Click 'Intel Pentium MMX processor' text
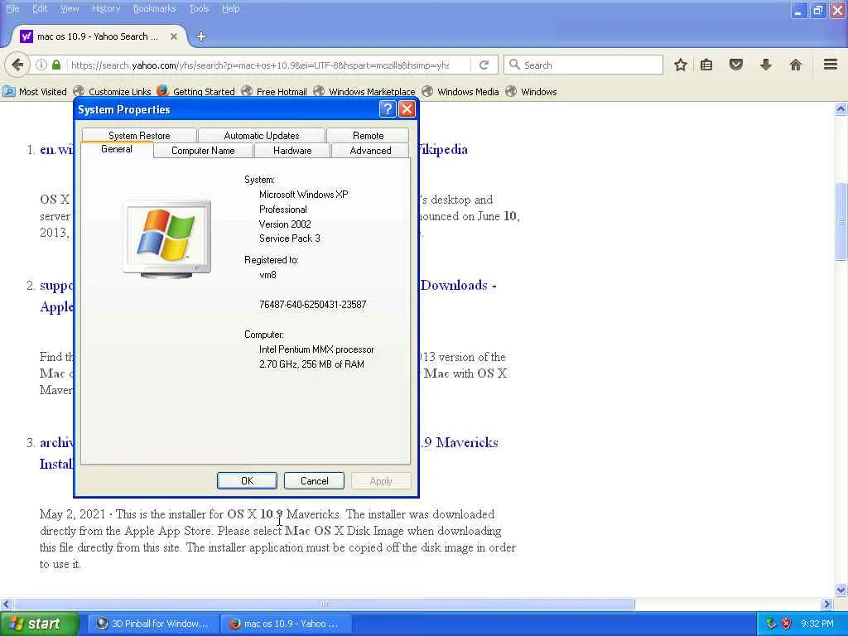 (x=316, y=349)
